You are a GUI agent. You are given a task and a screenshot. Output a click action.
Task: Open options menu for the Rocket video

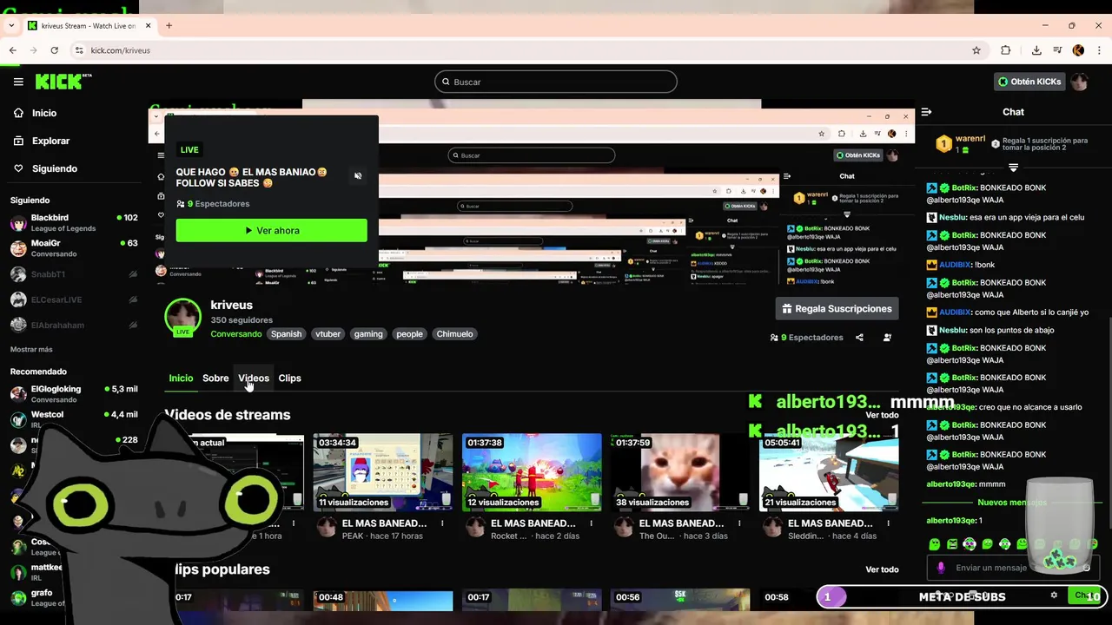coord(592,523)
